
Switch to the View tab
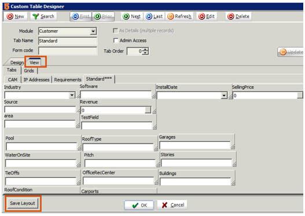coord(34,63)
